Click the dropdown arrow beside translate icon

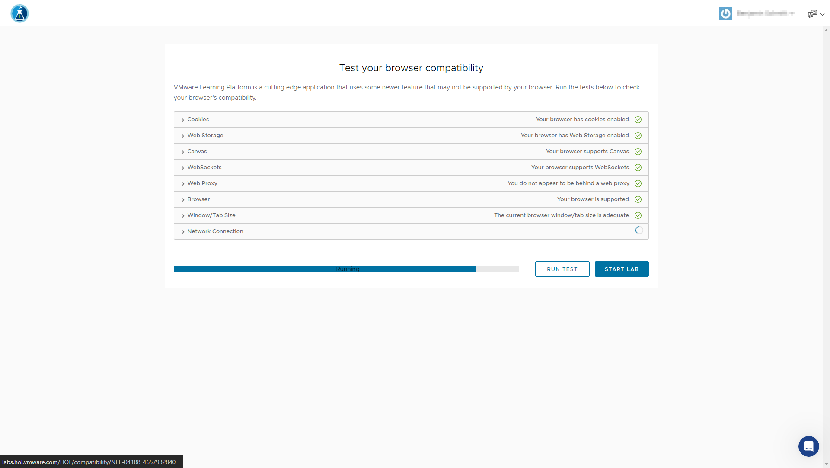pyautogui.click(x=822, y=14)
